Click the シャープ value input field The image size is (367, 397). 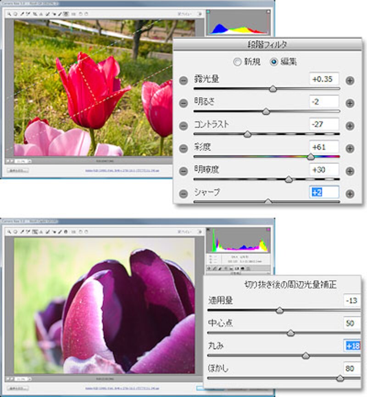pos(324,192)
